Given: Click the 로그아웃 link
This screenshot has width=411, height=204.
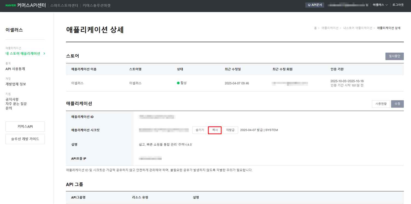Looking at the screenshot, I should [x=398, y=5].
